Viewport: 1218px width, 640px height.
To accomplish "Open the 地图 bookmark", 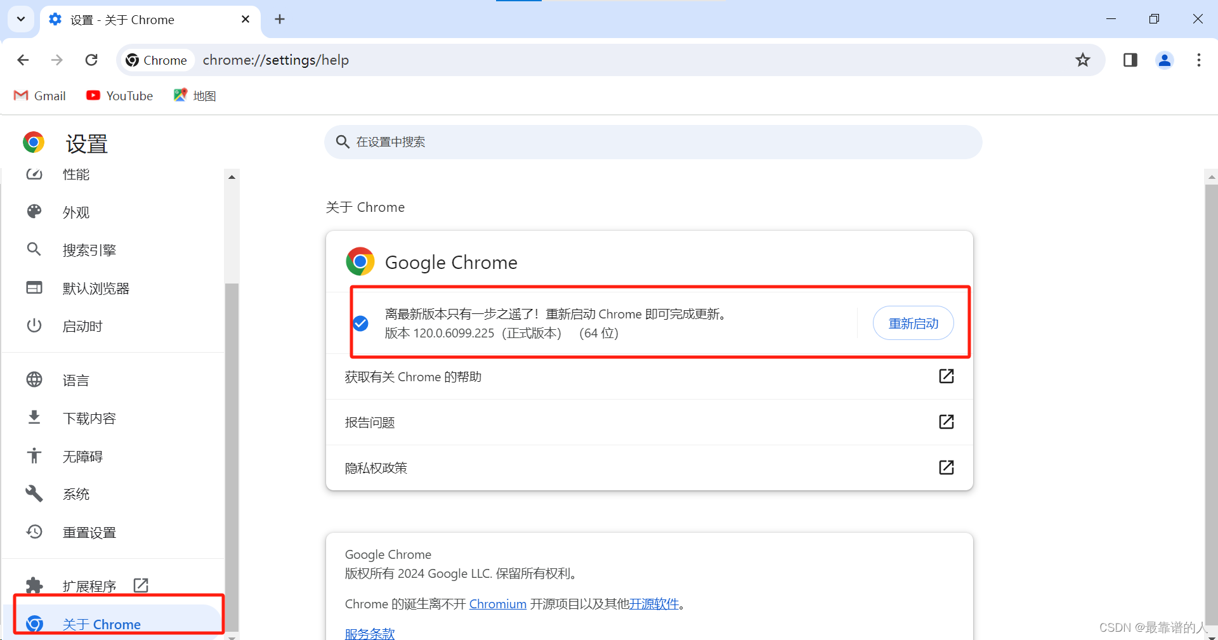I will pyautogui.click(x=195, y=96).
